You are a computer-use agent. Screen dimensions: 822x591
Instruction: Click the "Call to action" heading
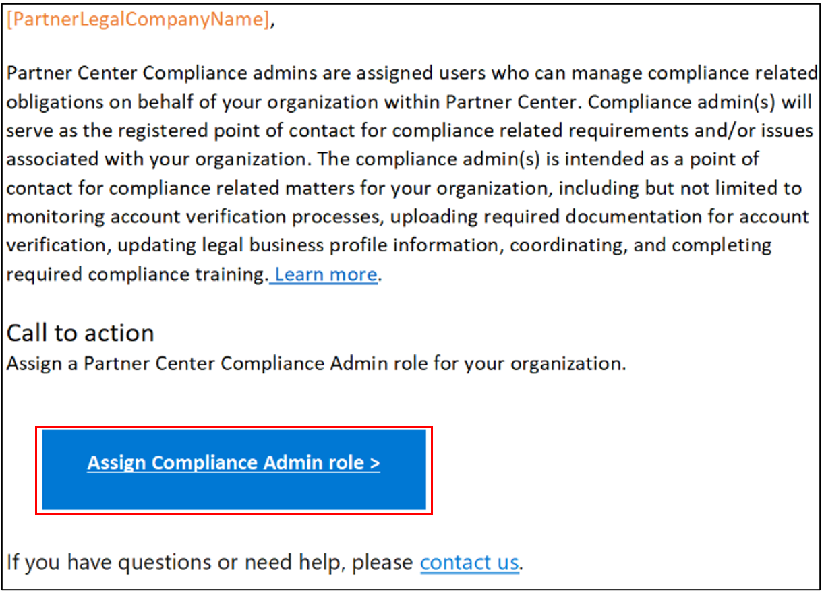[x=80, y=333]
